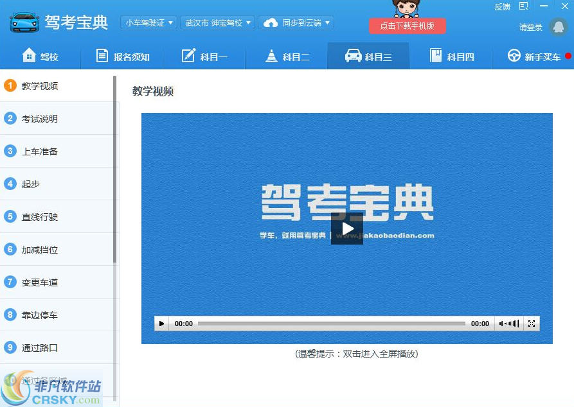Switch to the 科目一 tab
The height and width of the screenshot is (407, 574).
(x=204, y=56)
